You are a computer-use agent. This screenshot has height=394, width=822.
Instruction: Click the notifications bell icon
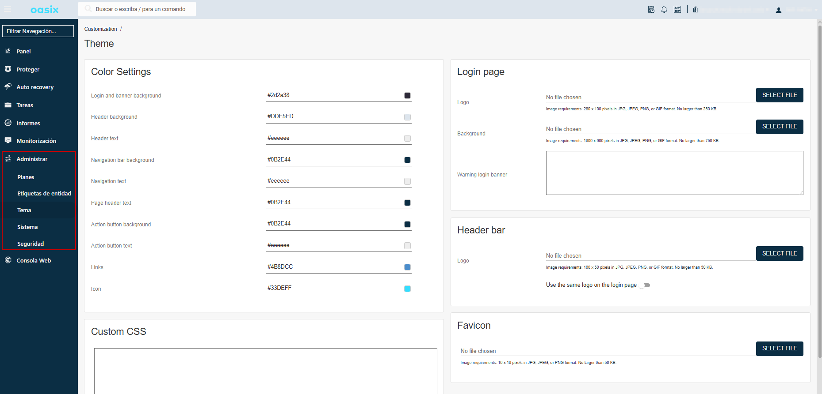pyautogui.click(x=664, y=9)
